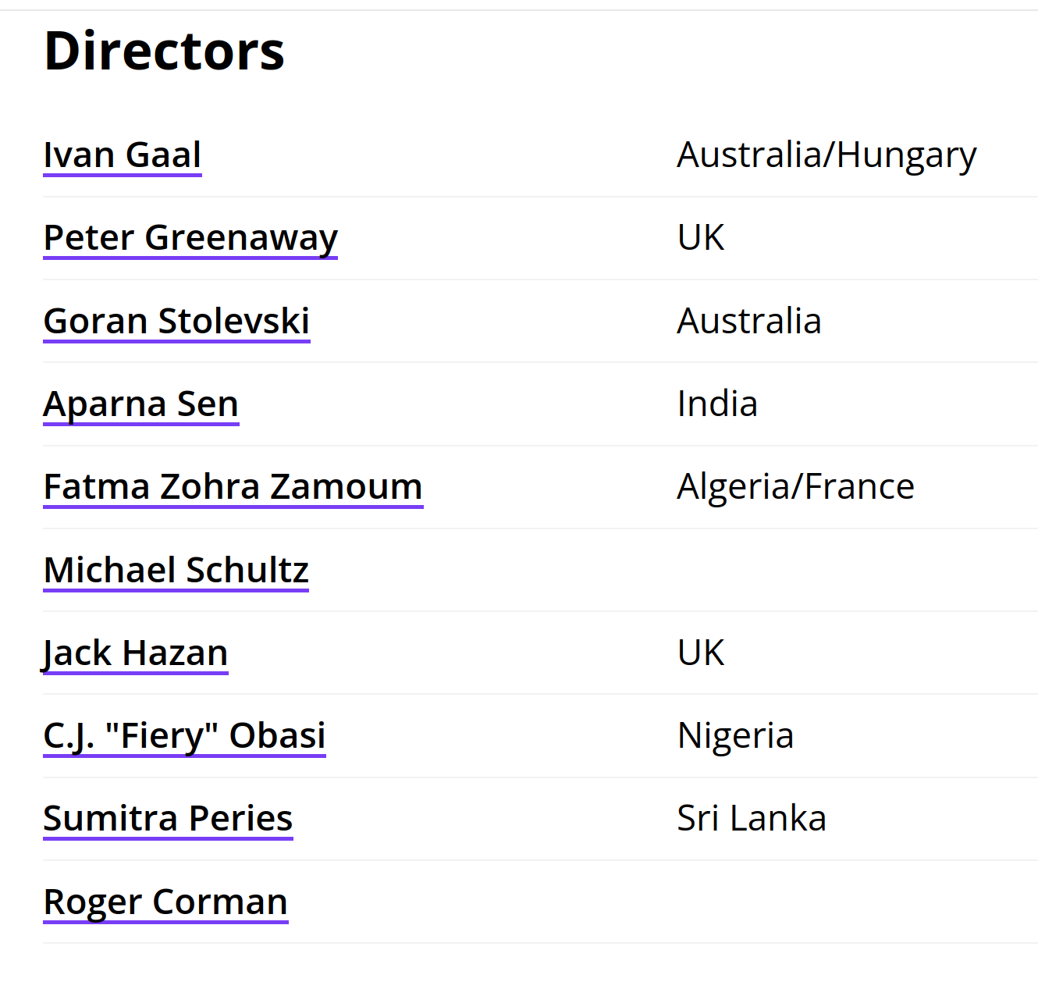Click the UK label beside Peter Greenaway
The image size is (1038, 989).
[701, 237]
